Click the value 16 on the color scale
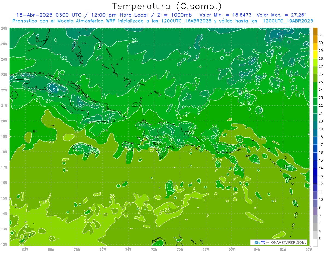Image resolution: width=328 pixels, height=253 pixels. [x=321, y=152]
